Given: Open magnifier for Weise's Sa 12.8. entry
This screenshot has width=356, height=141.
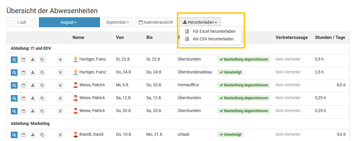Looking at the screenshot, I should (14, 98).
